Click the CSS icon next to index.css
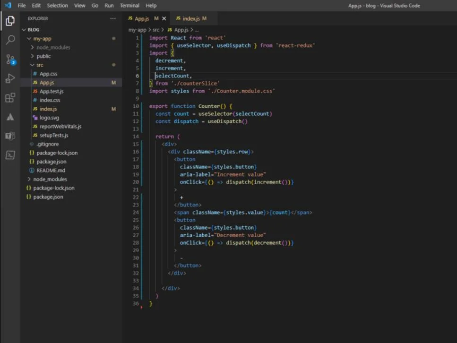This screenshot has width=457, height=343. coord(35,100)
